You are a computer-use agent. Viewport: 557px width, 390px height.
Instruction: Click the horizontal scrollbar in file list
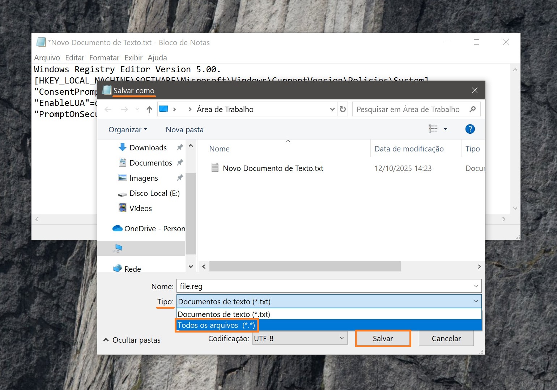(305, 267)
